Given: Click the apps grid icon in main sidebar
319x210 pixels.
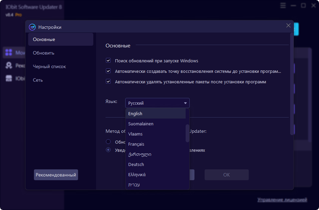Looking at the screenshot, I should point(8,52).
